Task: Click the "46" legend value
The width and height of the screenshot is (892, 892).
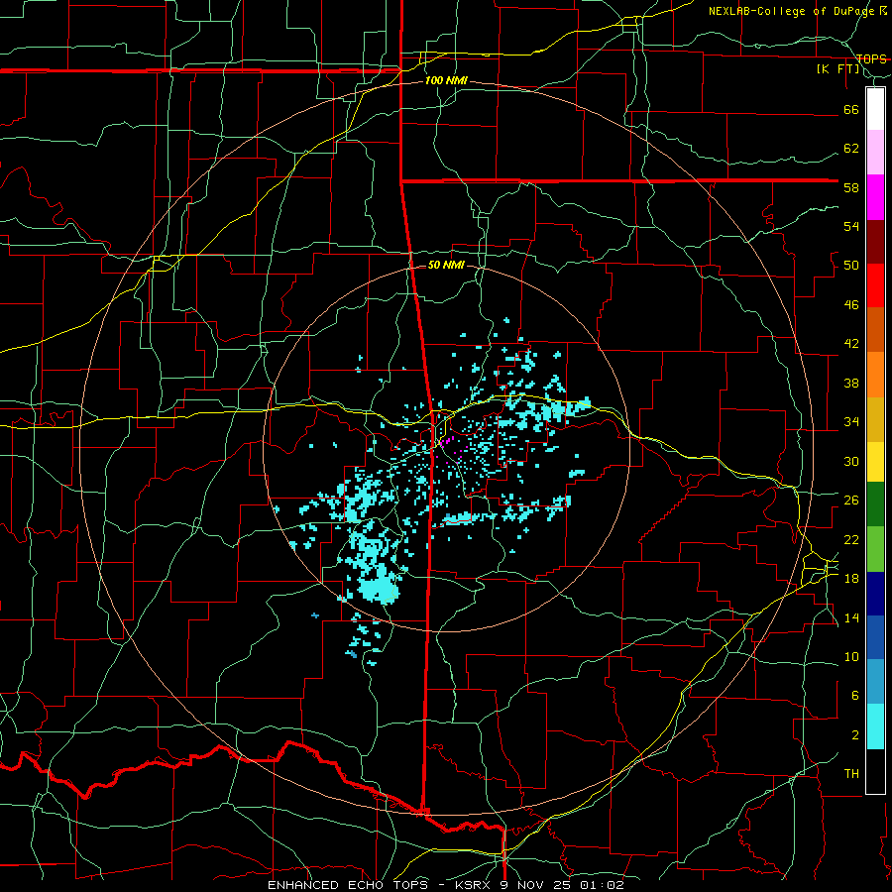Action: [x=851, y=305]
